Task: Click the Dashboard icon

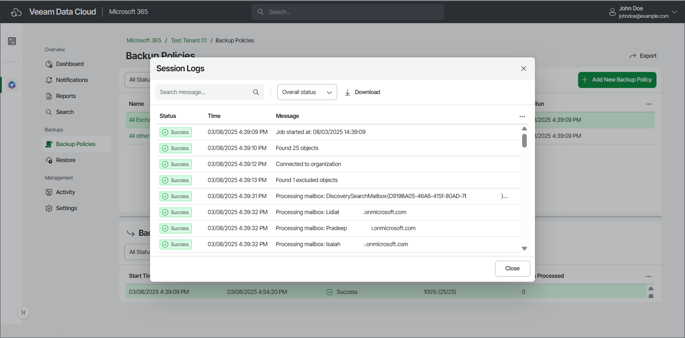Action: 49,64
